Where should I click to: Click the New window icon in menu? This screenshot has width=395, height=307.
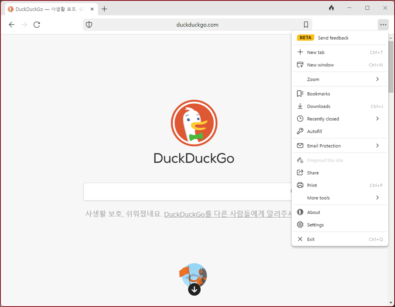click(300, 64)
